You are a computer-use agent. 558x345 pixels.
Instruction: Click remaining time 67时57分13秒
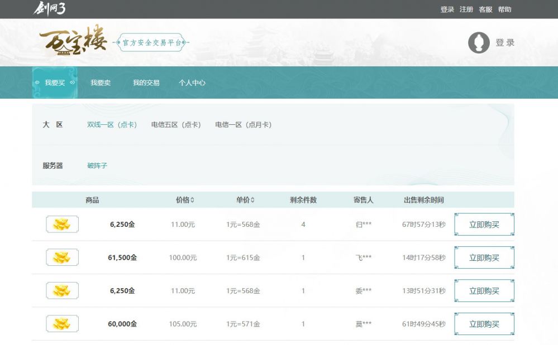point(424,224)
